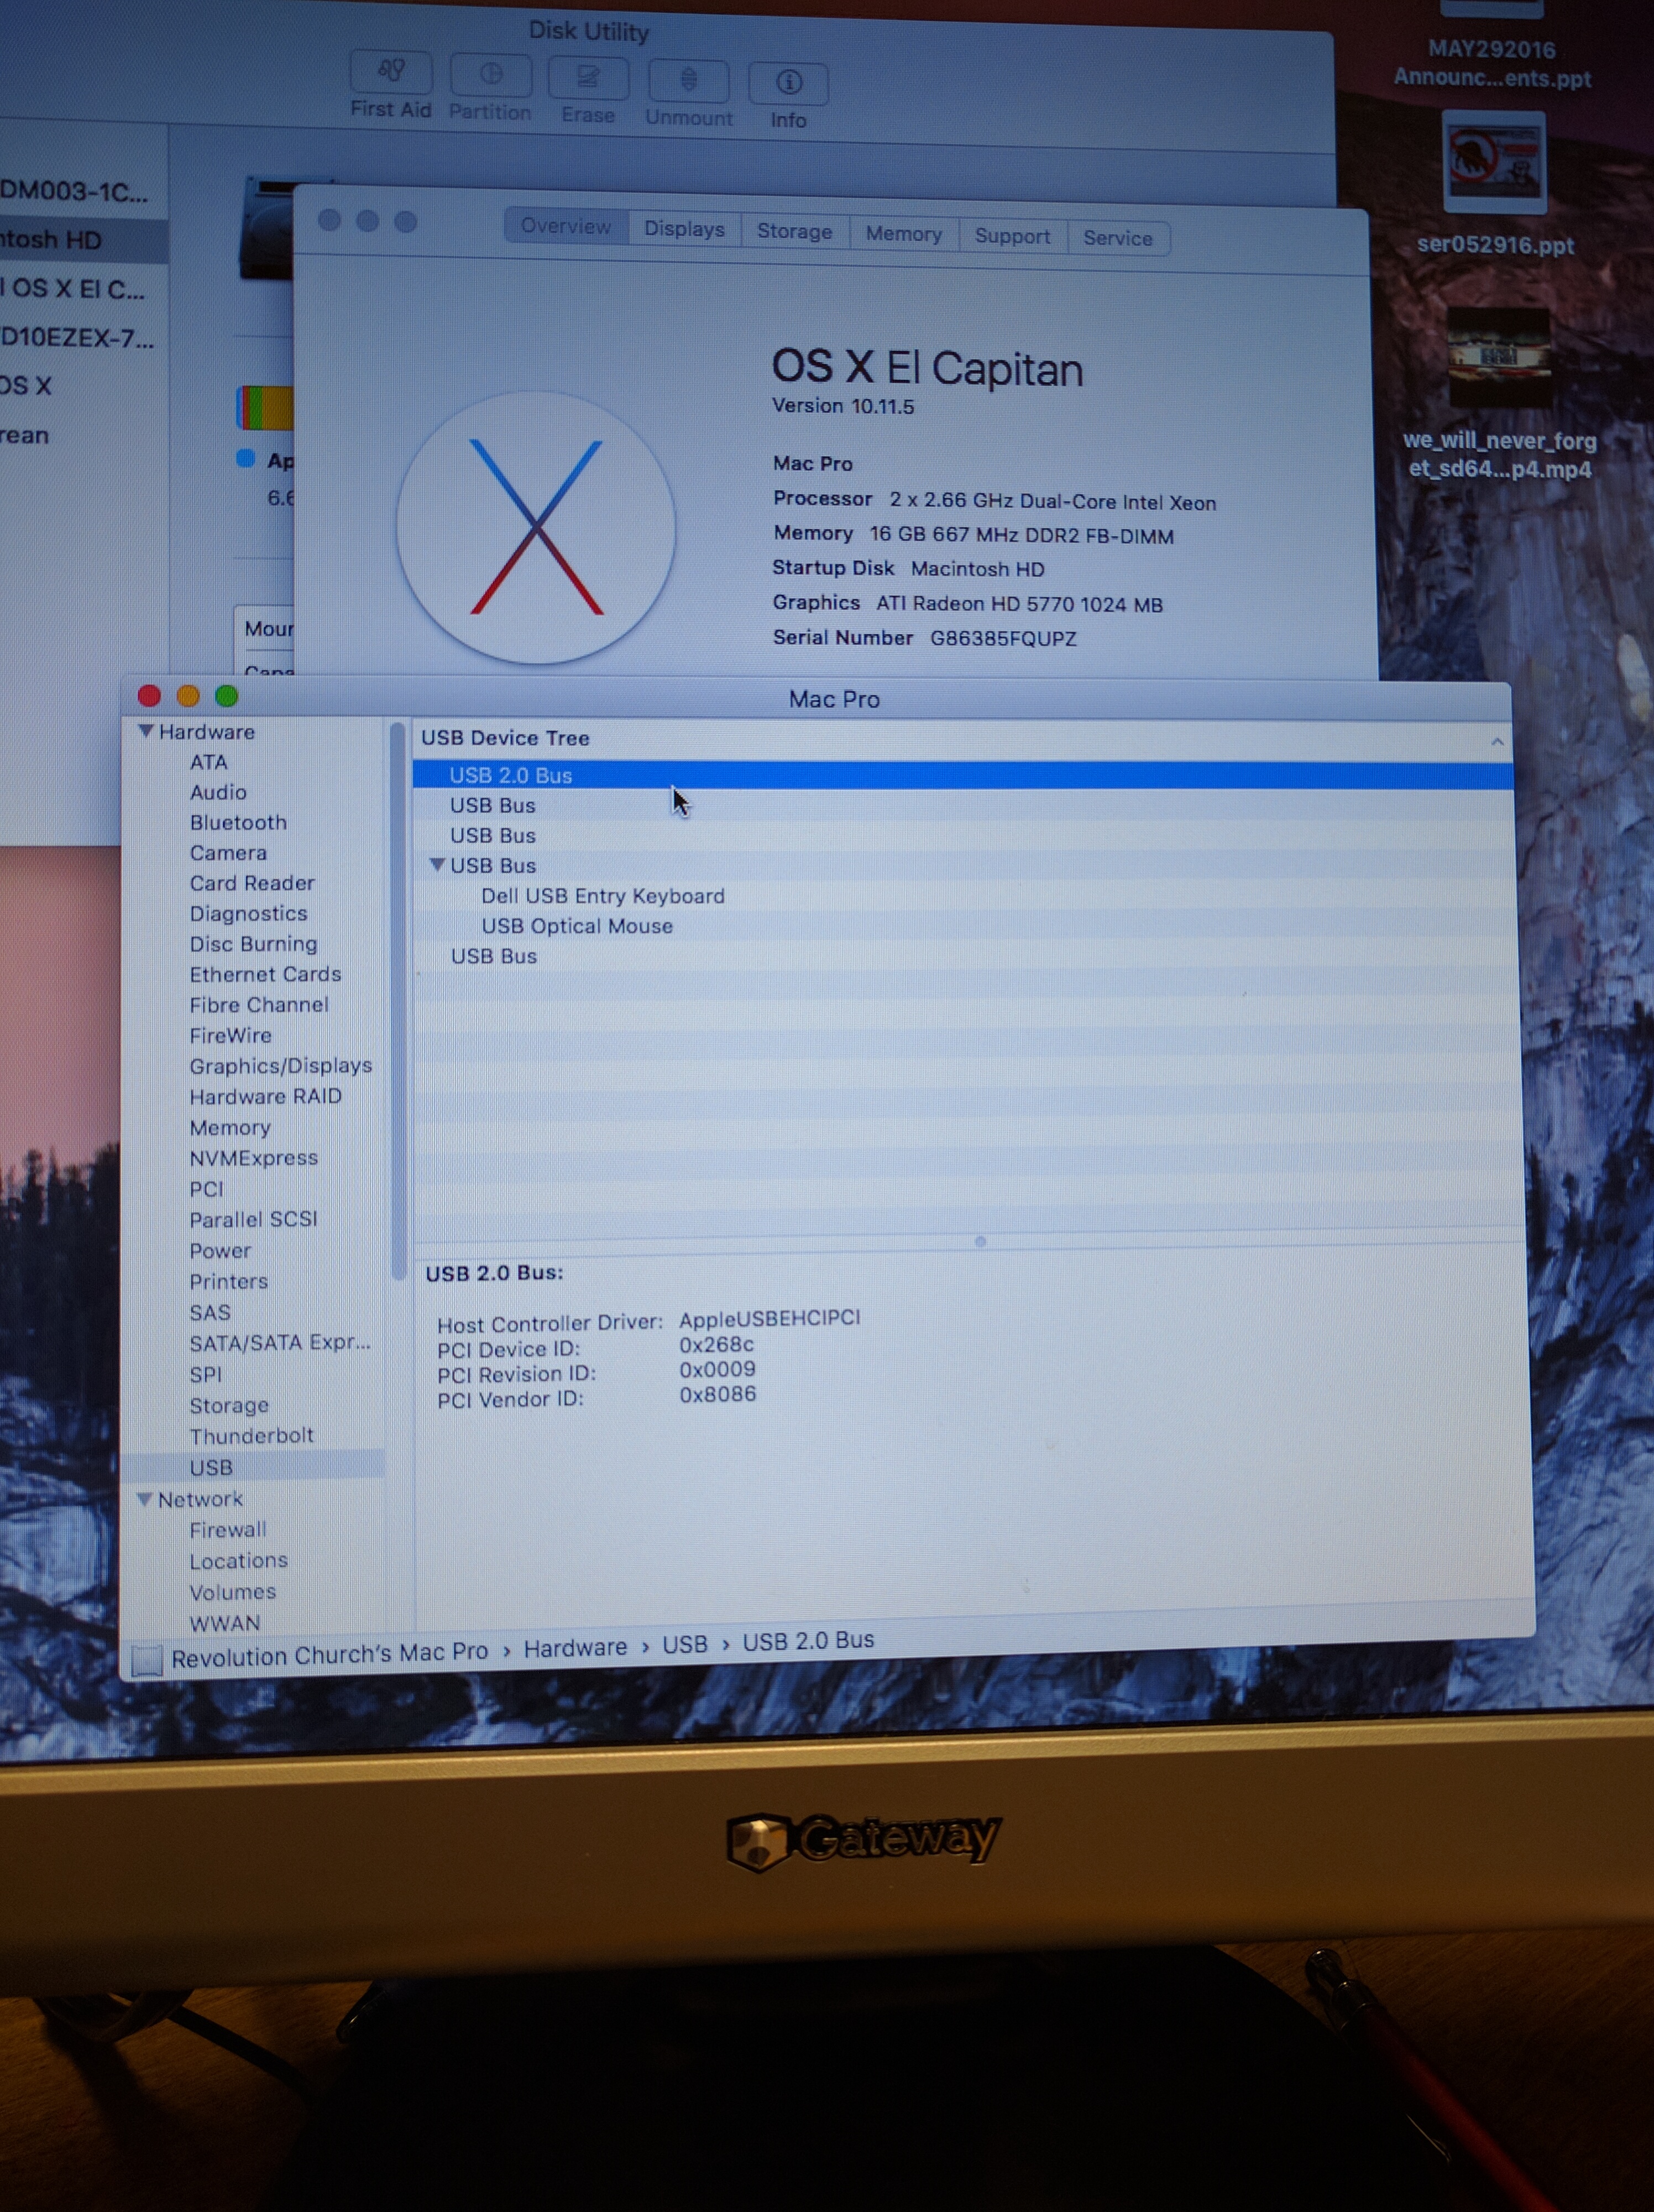Screen dimensions: 1654x2212
Task: Click Info icon in Disk Utility toolbar
Action: click(788, 83)
